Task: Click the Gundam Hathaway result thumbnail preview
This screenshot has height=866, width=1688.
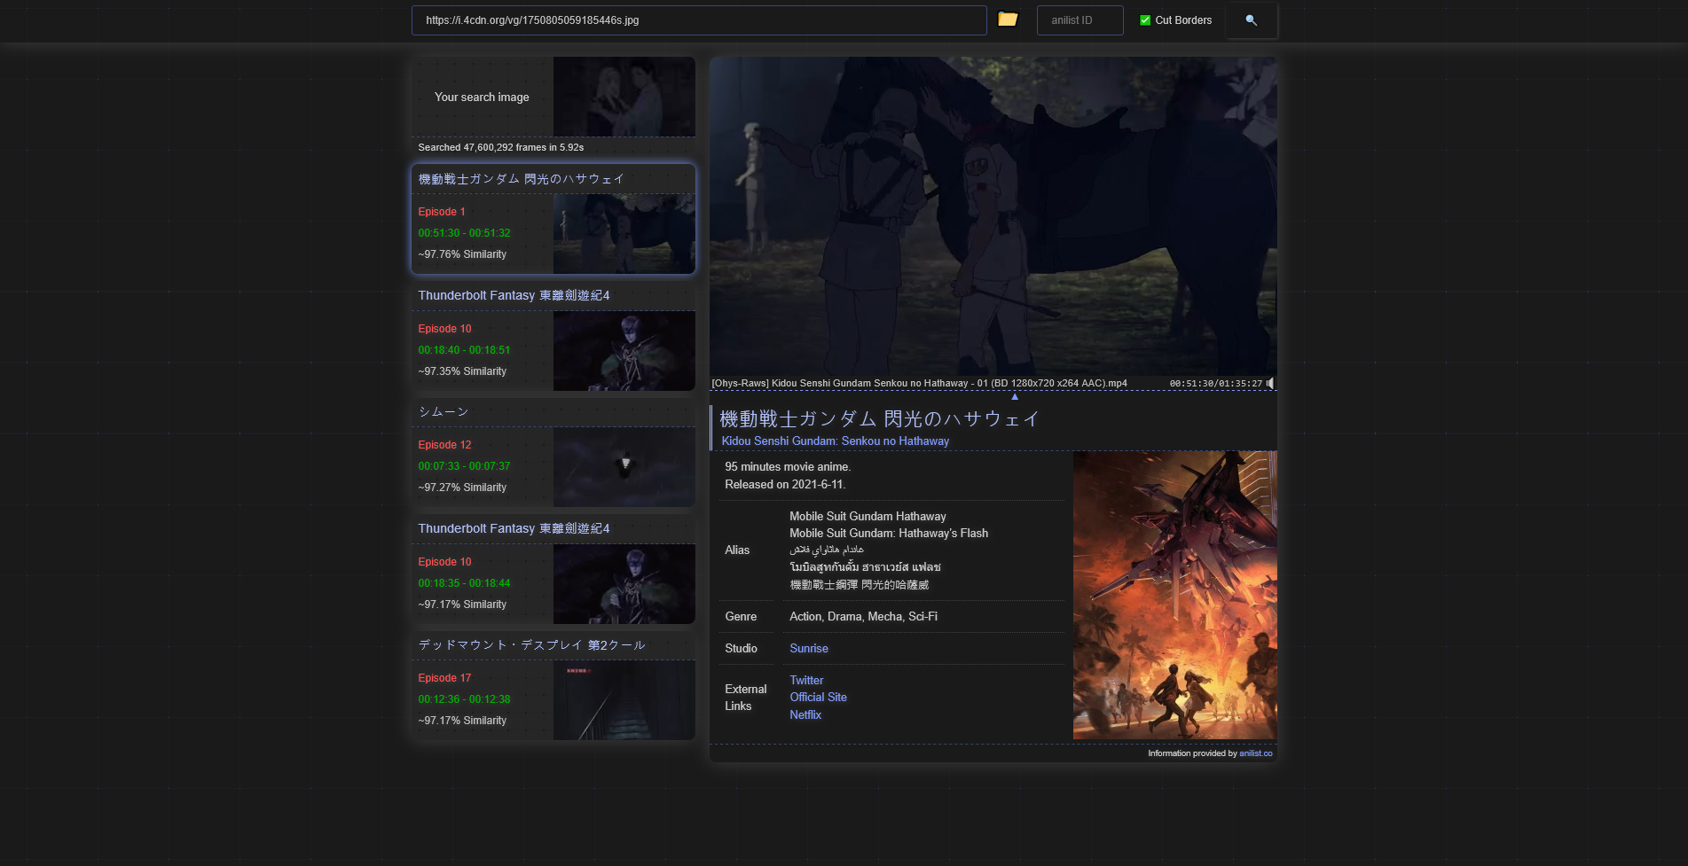Action: coord(624,234)
